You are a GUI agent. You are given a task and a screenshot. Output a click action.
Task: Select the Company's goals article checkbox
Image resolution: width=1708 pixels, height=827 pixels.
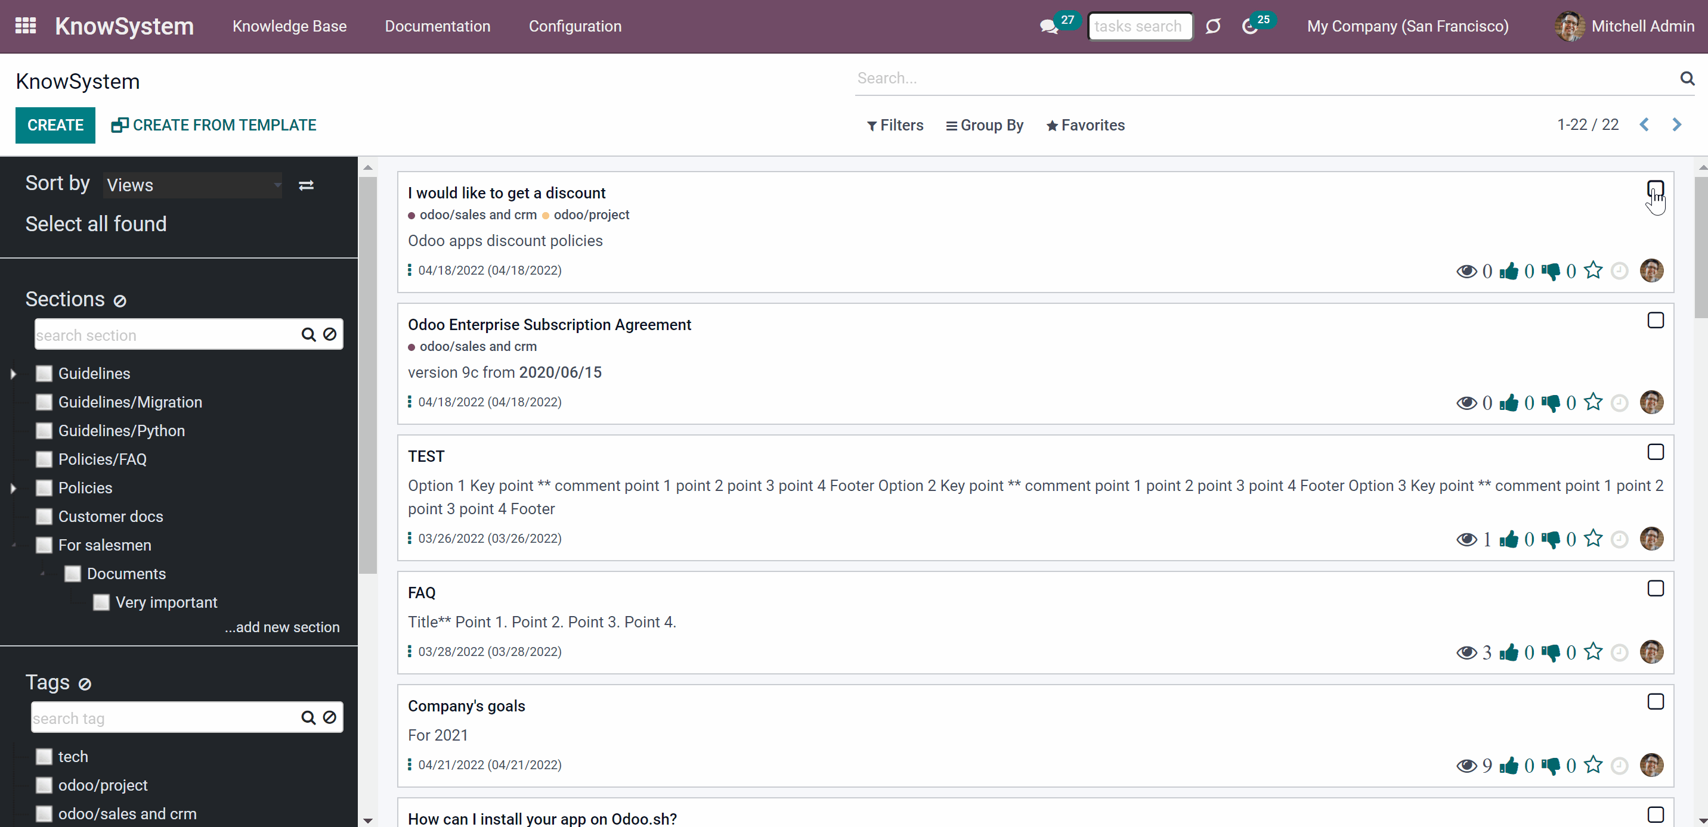(x=1656, y=702)
